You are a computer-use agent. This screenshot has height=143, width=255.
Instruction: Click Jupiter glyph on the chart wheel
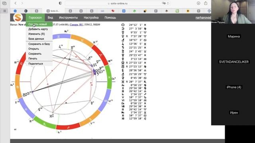pos(60,47)
